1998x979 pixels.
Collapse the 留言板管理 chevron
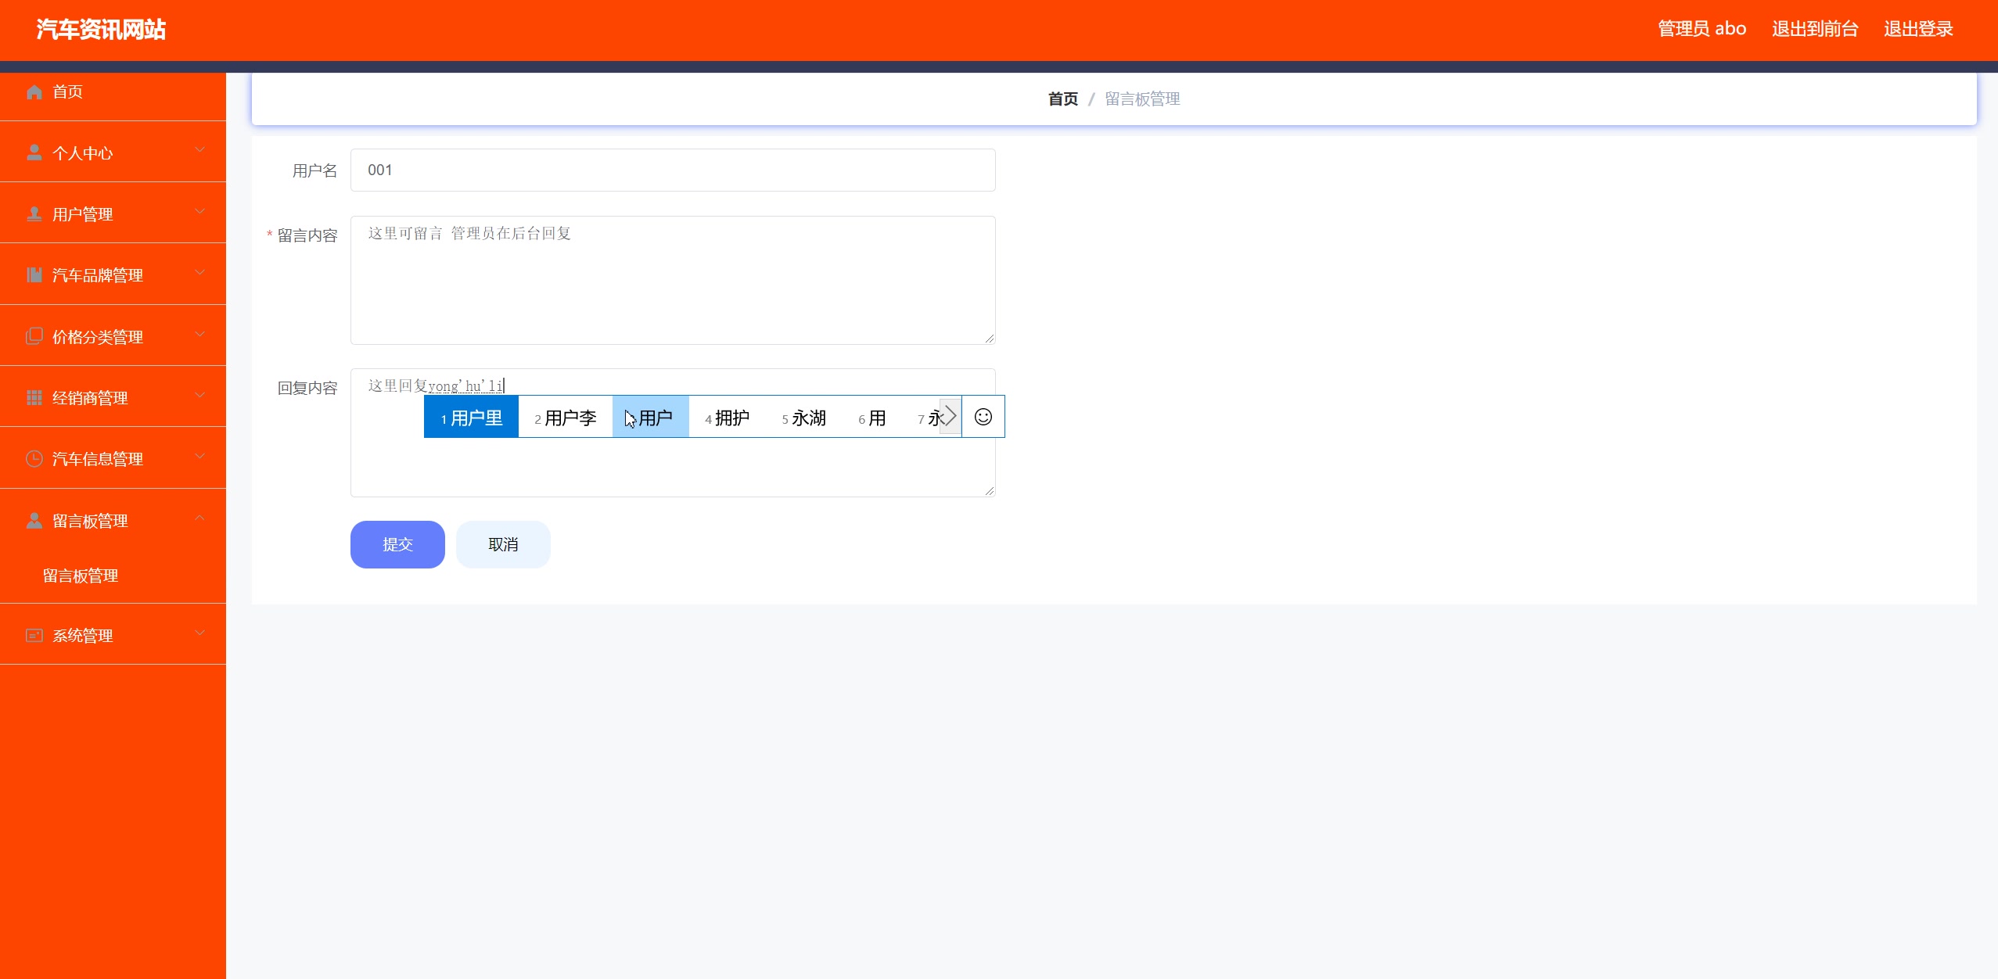coord(200,518)
